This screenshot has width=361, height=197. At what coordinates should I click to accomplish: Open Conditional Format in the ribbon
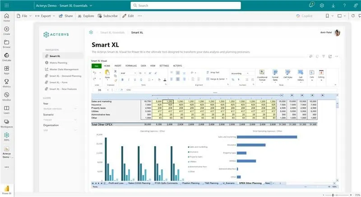point(262,74)
